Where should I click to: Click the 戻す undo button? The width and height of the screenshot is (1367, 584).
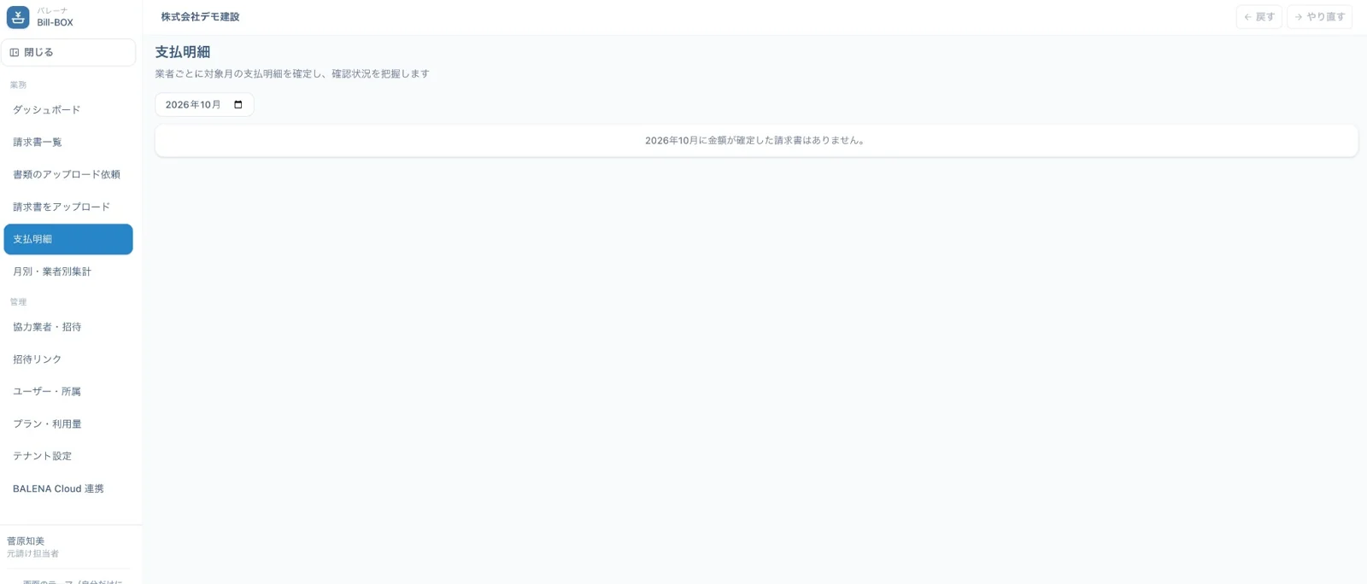tap(1258, 17)
